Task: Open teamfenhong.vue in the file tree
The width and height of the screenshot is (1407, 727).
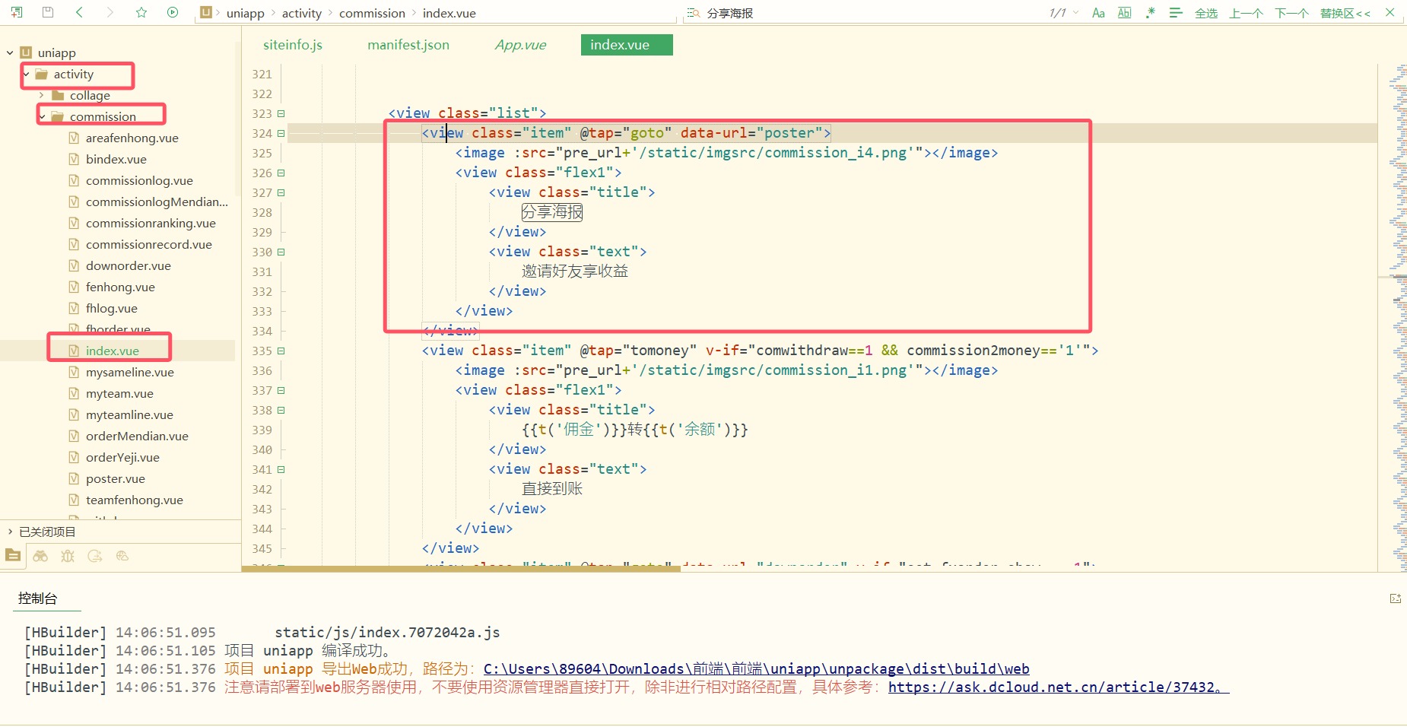Action: pos(134,500)
